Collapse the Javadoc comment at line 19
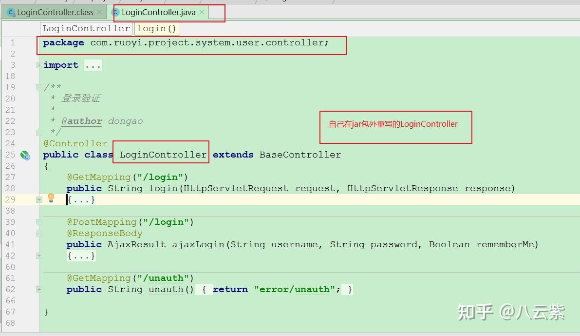 (x=38, y=87)
